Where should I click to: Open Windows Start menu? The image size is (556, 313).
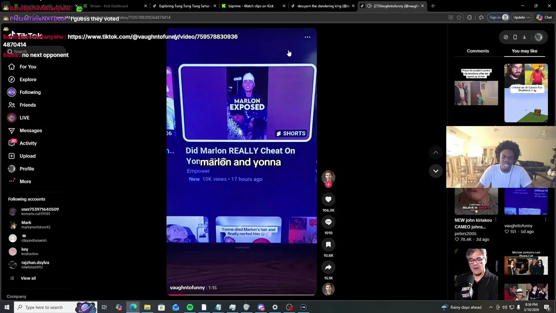tap(7, 307)
